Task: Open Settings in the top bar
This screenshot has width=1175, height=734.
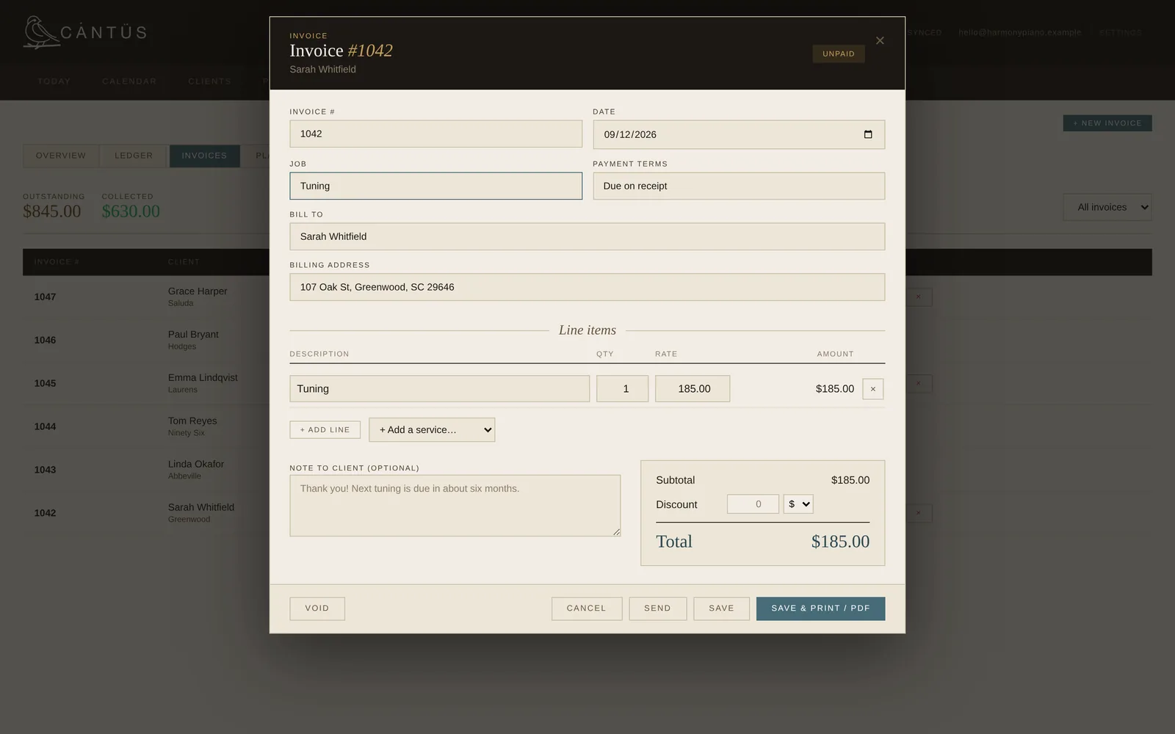Action: [x=1121, y=32]
